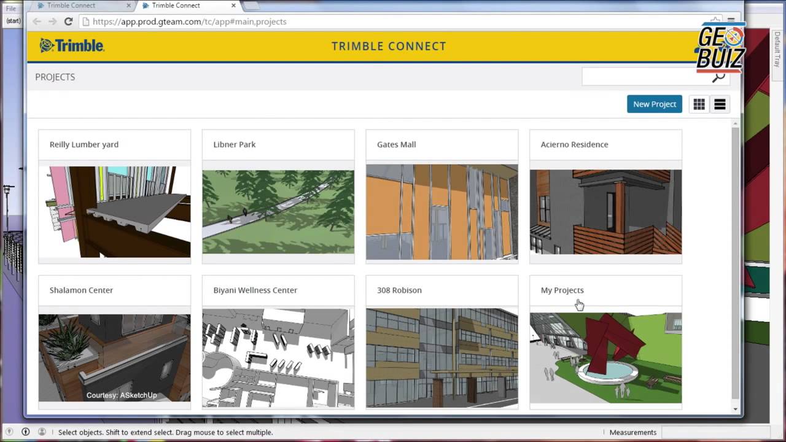Open the Acierno Residence project title
Image resolution: width=786 pixels, height=442 pixels.
click(x=574, y=144)
